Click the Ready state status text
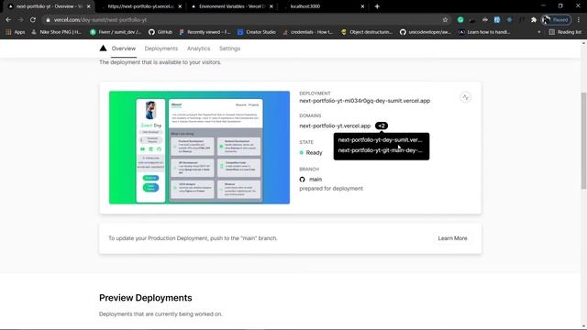The height and width of the screenshot is (330, 587). coord(314,153)
